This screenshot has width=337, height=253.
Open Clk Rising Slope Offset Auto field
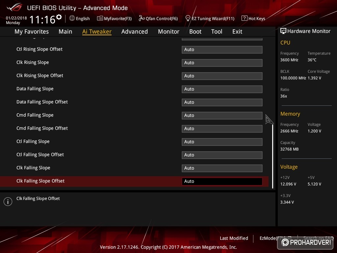[x=222, y=76]
